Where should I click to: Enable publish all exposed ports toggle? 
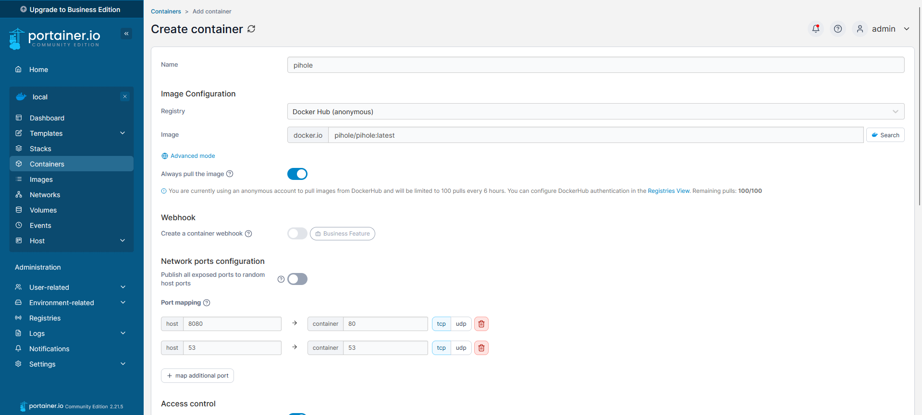point(297,279)
